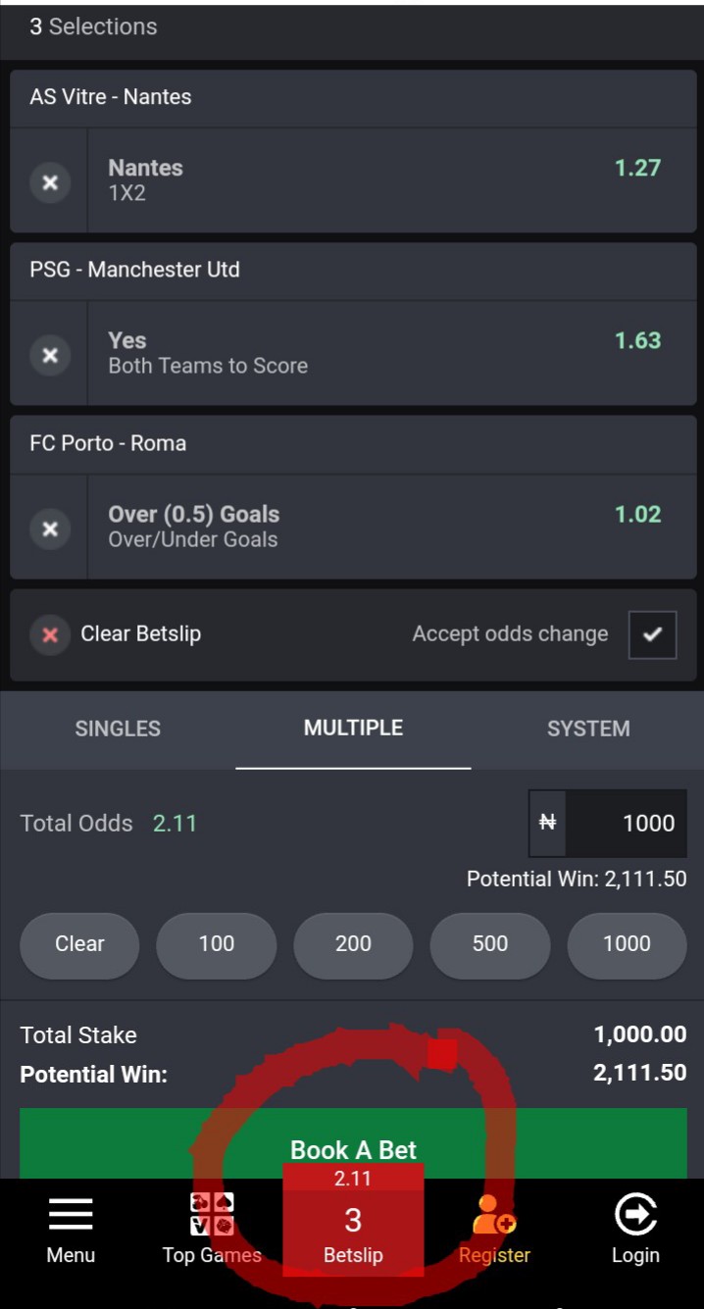Open the Register icon
Viewport: 704px width, 1309px height.
(x=494, y=1214)
